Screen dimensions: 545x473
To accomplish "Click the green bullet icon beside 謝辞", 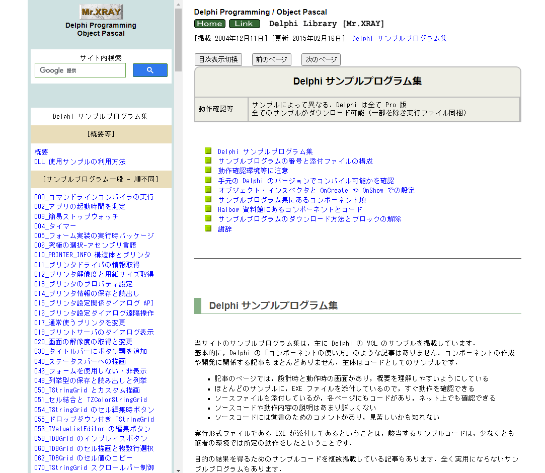I will [x=208, y=228].
